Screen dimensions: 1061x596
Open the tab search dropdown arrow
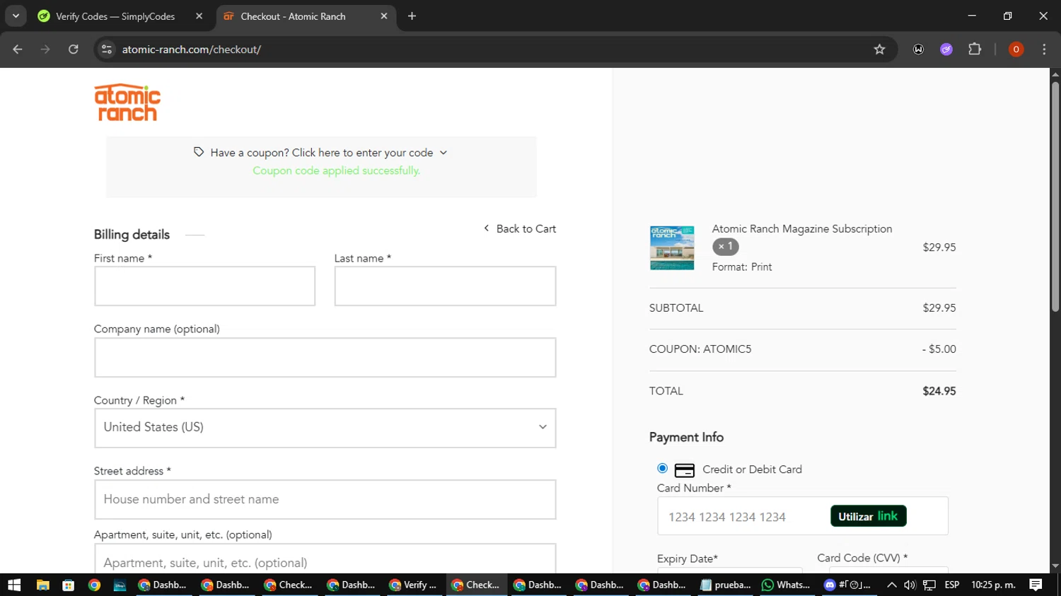tap(16, 16)
